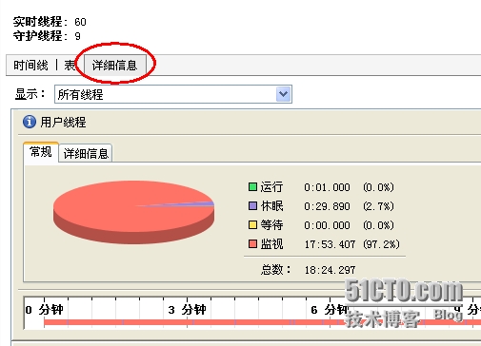Screen dimensions: 481x346
Task: Click the 监视 time value 17:53.407
Action: [x=330, y=244]
